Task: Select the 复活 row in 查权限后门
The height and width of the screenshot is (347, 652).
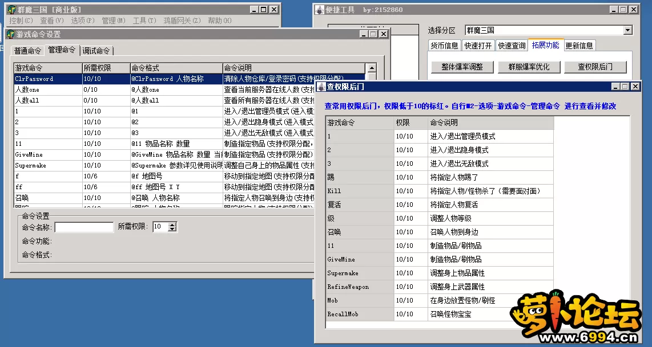Action: click(440, 205)
